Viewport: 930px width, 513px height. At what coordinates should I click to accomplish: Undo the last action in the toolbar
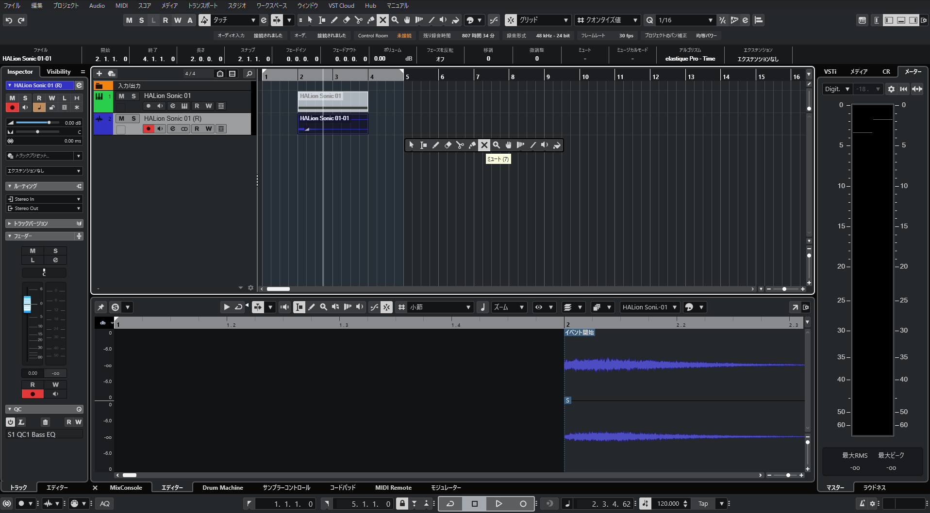pyautogui.click(x=9, y=20)
